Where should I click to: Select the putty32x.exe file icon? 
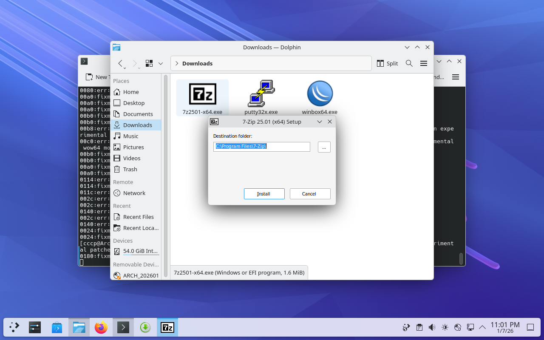pyautogui.click(x=261, y=94)
